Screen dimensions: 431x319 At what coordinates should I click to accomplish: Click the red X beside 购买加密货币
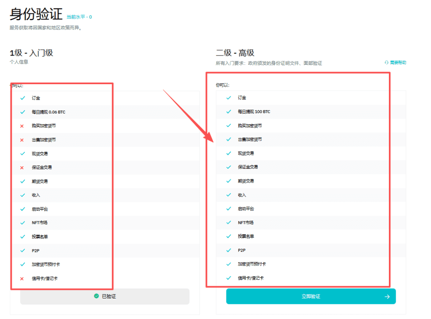(x=22, y=125)
